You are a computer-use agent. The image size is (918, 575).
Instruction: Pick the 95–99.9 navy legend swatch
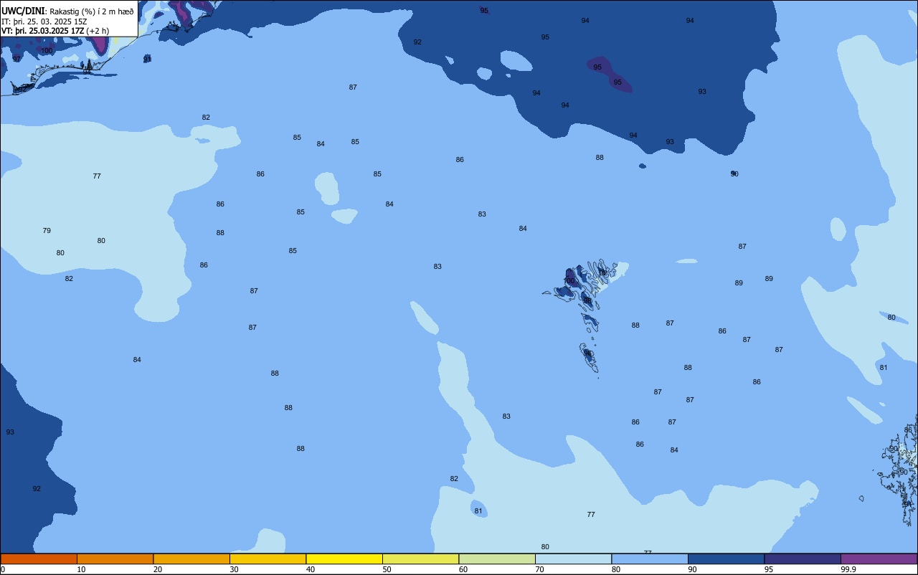tap(803, 559)
